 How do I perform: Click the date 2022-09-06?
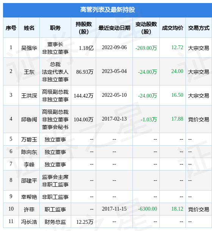[x=114, y=47]
